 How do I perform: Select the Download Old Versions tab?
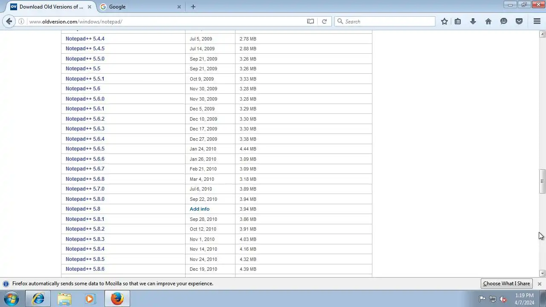point(52,7)
